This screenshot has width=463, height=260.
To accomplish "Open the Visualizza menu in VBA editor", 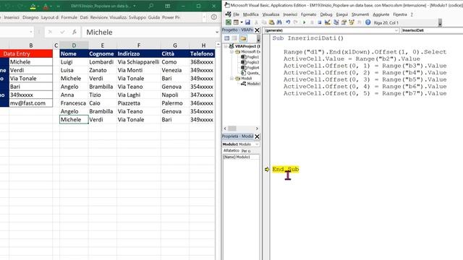I will 271,14.
